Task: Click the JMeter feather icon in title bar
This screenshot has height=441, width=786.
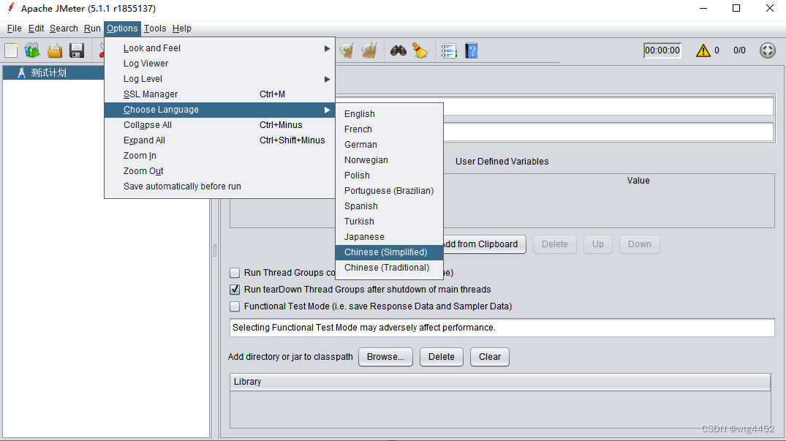Action: [10, 8]
